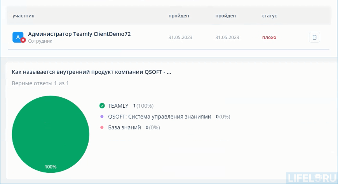Select the База знаний answer label
The width and height of the screenshot is (338, 184).
[x=124, y=127]
